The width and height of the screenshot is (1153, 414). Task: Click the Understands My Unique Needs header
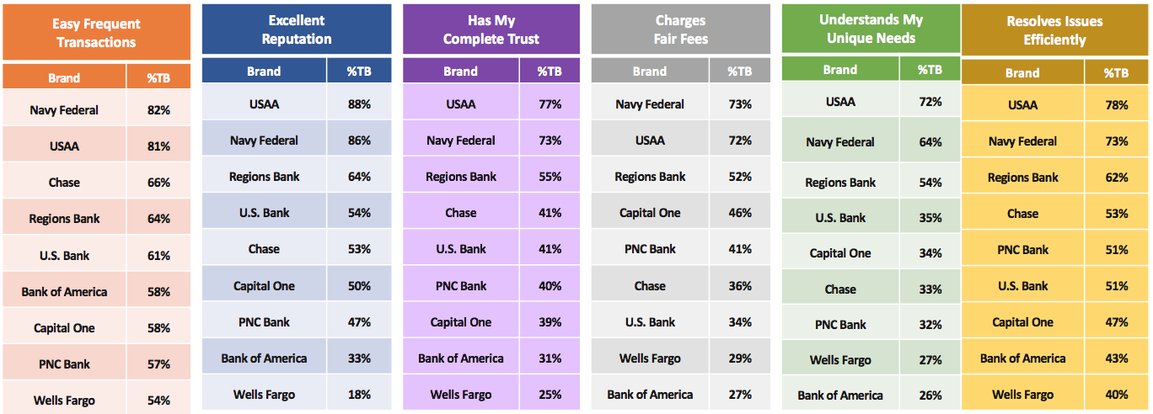871,29
